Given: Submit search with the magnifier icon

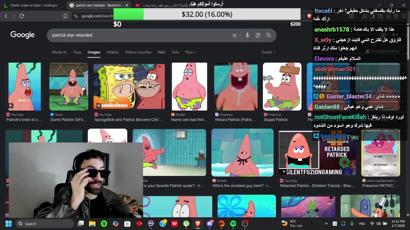Looking at the screenshot, I should [x=269, y=35].
